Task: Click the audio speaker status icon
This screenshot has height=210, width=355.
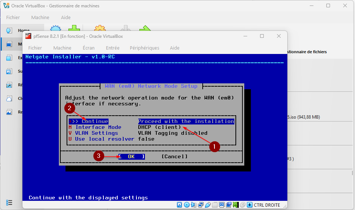Action: tap(194, 205)
